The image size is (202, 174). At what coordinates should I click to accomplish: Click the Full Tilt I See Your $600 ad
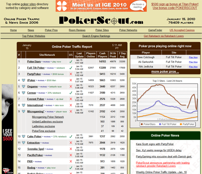(x=8, y=129)
